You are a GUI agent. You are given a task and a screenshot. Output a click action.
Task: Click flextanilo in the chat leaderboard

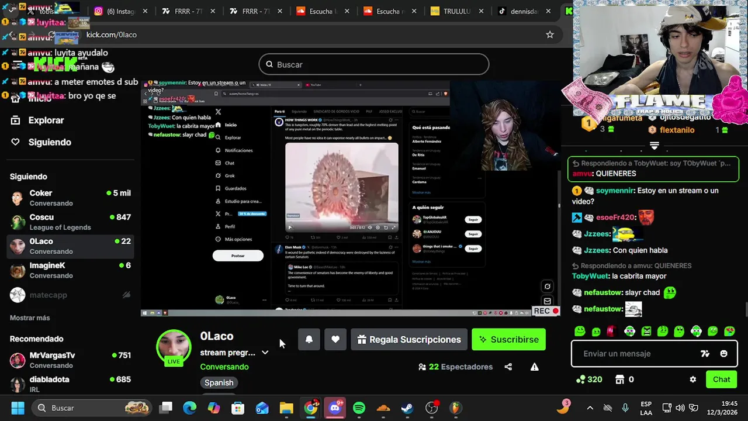(x=676, y=130)
